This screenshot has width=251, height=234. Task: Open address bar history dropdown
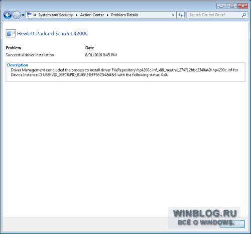(x=173, y=15)
